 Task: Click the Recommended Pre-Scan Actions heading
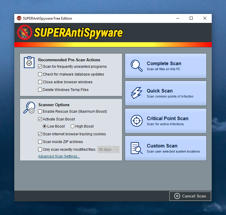(69, 60)
